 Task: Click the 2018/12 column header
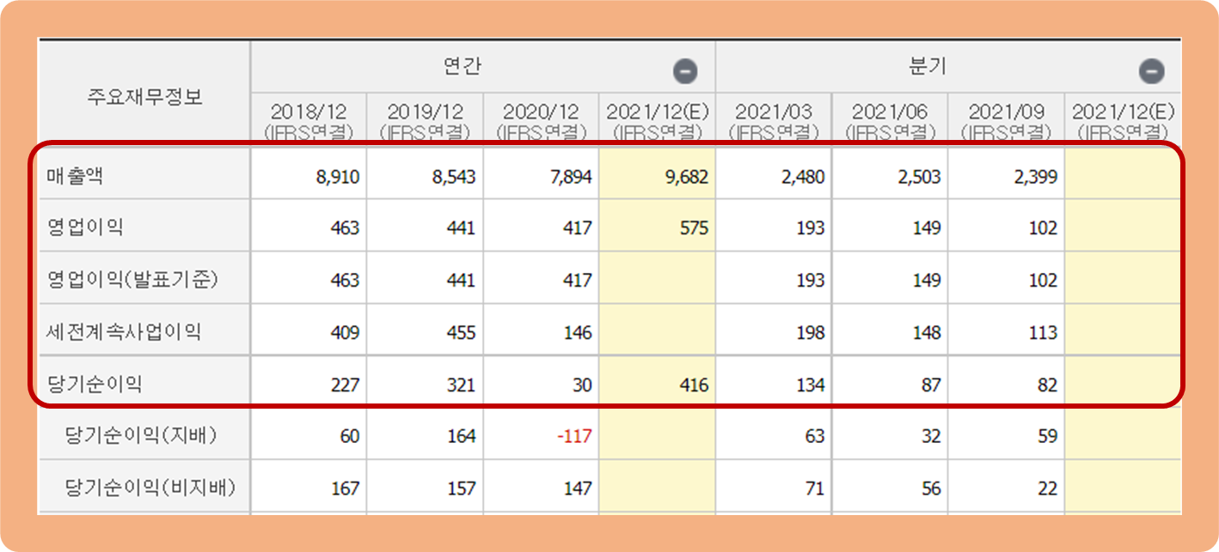(x=309, y=121)
